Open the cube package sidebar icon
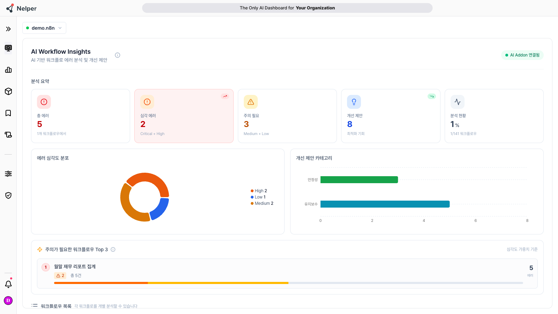 click(8, 91)
